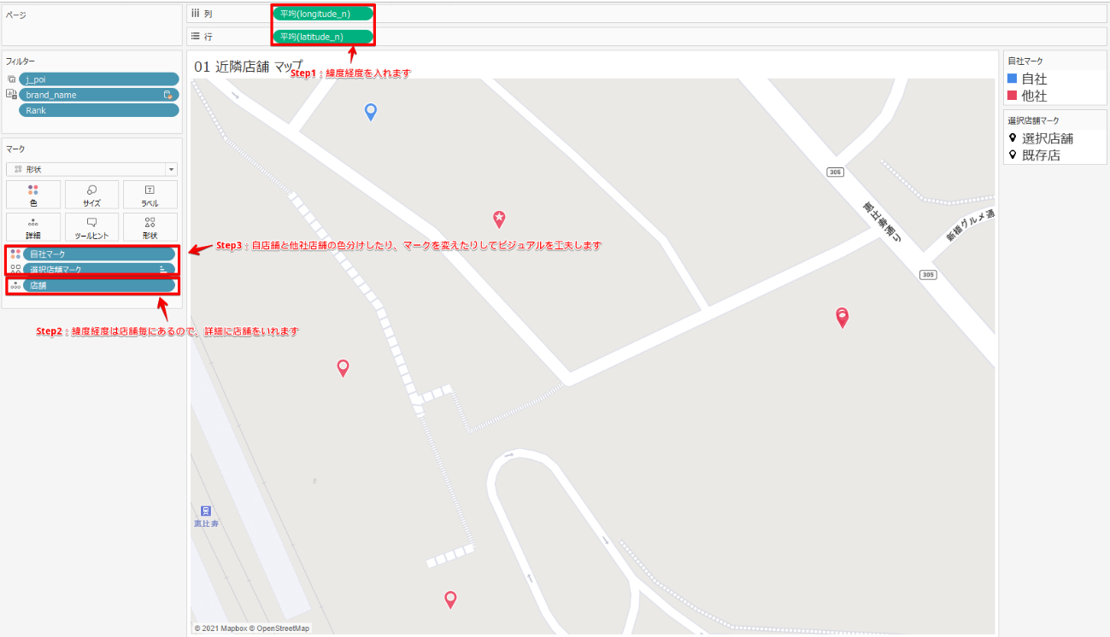1110x637 pixels.
Task: Click shape icon beside 選択店舗マーク pill
Action: [15, 269]
